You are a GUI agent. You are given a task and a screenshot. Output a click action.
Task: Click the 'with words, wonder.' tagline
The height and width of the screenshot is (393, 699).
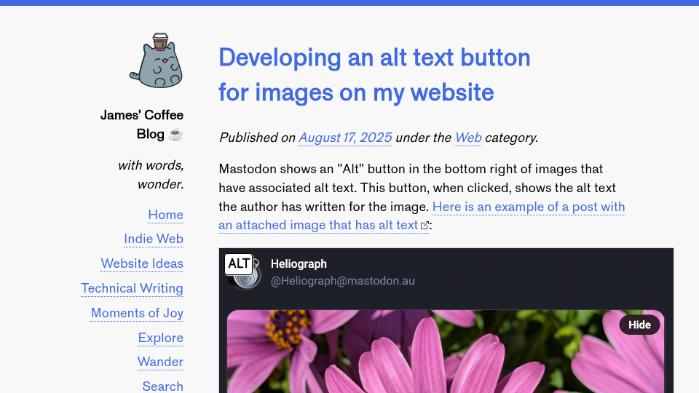pos(151,175)
